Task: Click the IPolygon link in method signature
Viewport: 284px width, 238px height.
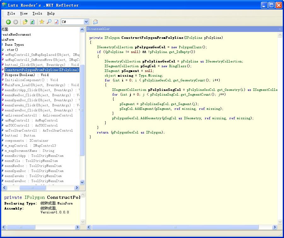Action: coord(112,38)
